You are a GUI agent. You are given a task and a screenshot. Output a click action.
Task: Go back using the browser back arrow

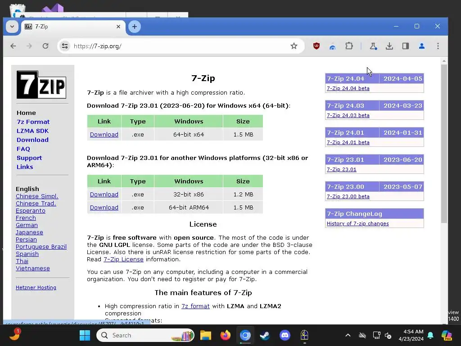(x=13, y=46)
